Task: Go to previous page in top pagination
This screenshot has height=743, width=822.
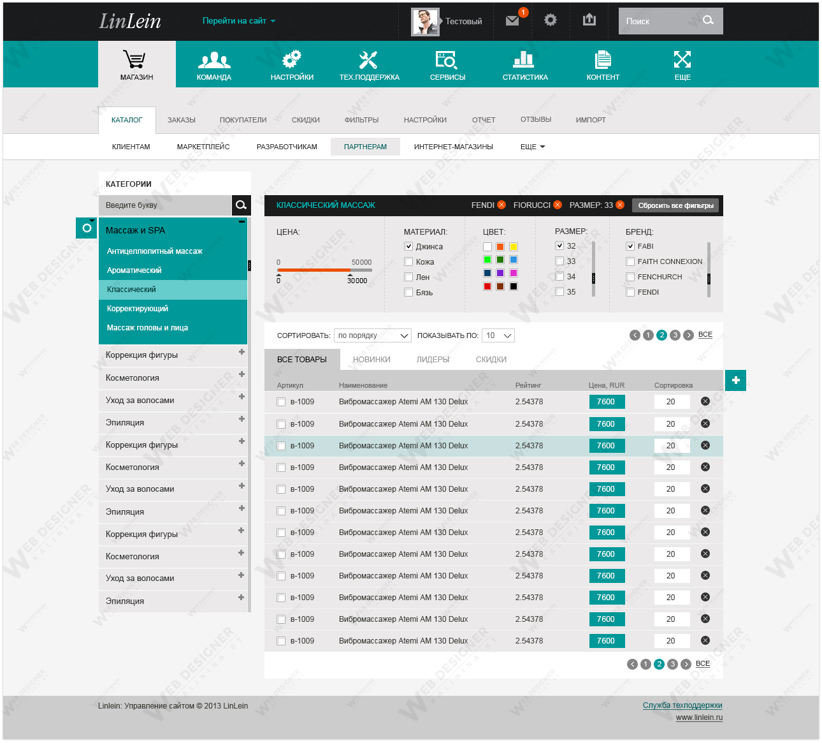Action: 635,335
